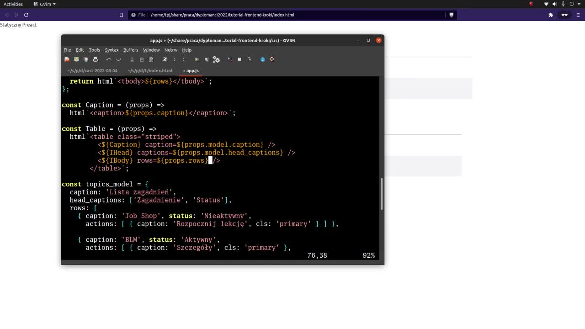Cut the selection with the scissors icon
This screenshot has width=585, height=329.
[132, 59]
